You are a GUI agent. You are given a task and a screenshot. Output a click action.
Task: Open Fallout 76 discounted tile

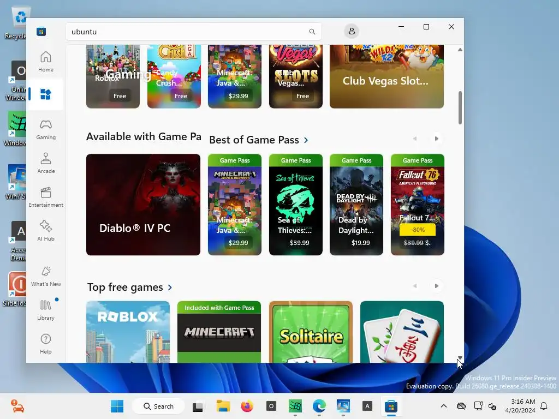(418, 205)
